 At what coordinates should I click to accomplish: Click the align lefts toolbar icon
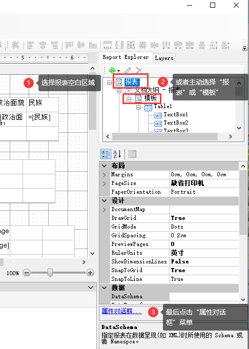coord(31,45)
